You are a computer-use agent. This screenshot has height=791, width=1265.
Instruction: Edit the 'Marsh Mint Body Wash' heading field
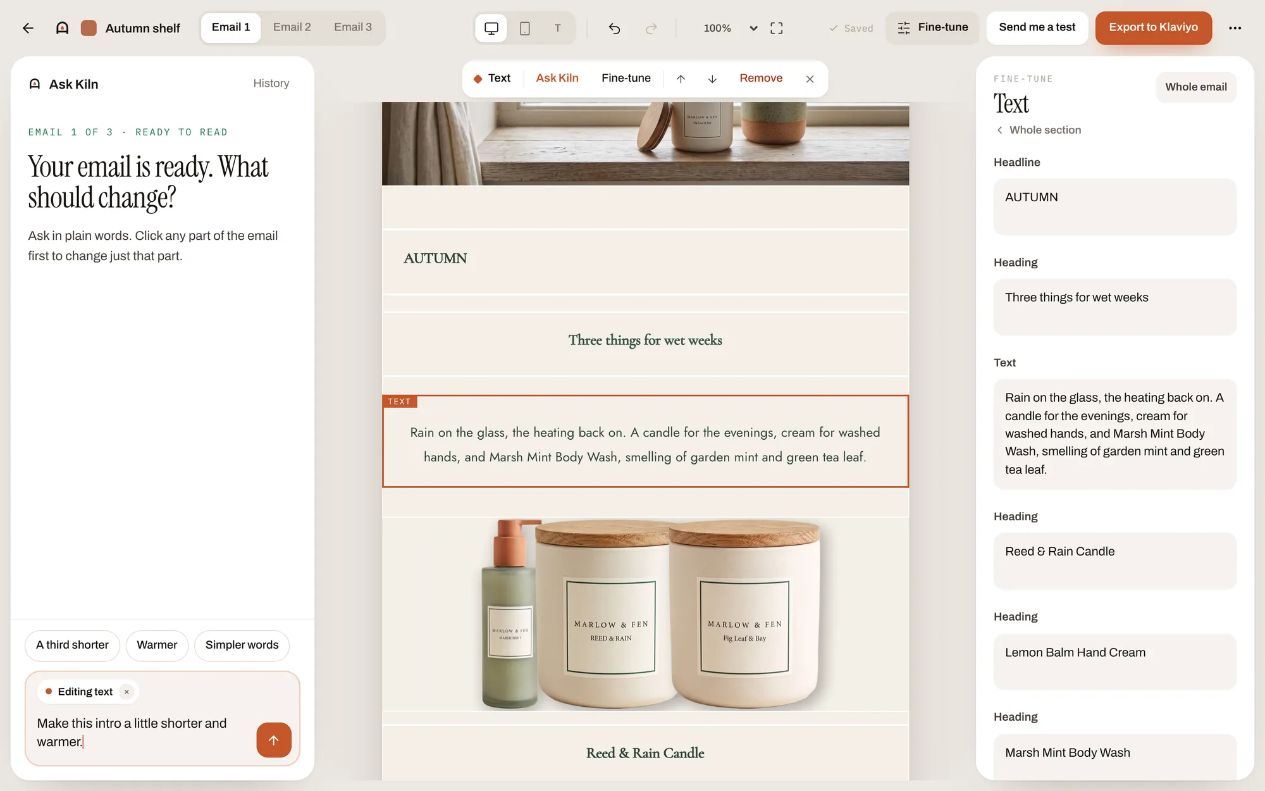[x=1114, y=757]
